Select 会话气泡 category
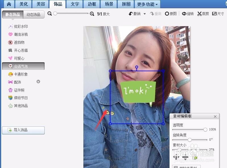The width and height of the screenshot is (227, 168). click(23, 66)
